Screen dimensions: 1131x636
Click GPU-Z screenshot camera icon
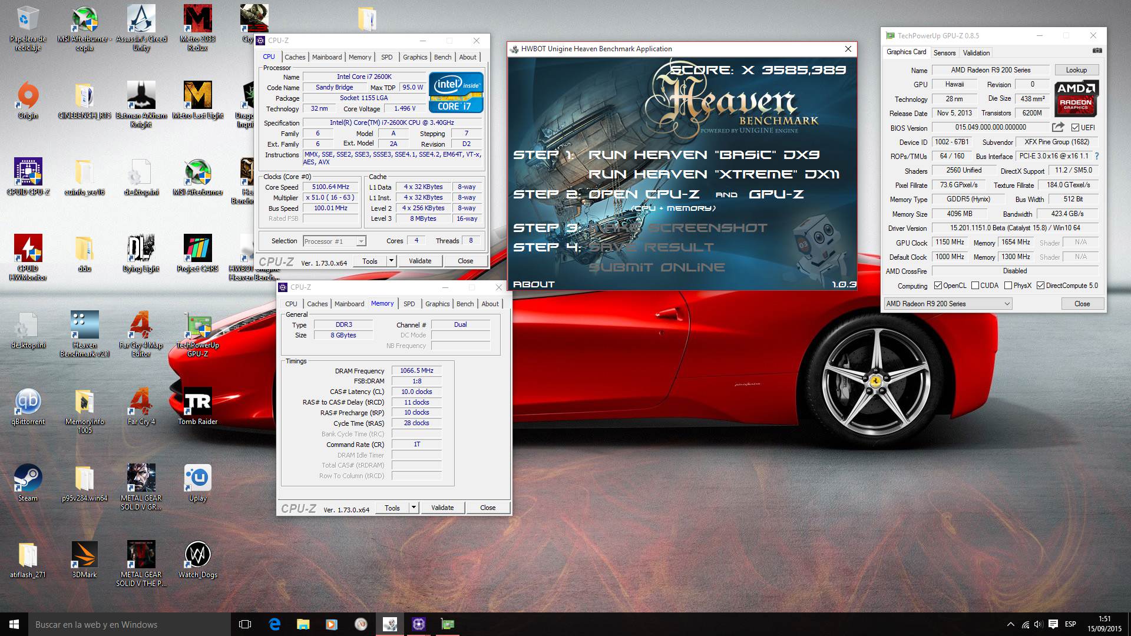(1097, 52)
